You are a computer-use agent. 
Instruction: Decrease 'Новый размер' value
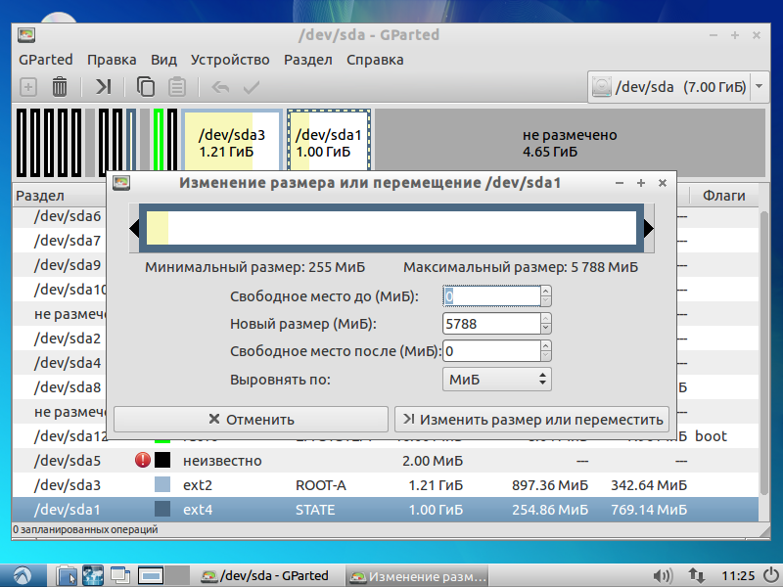pyautogui.click(x=546, y=329)
